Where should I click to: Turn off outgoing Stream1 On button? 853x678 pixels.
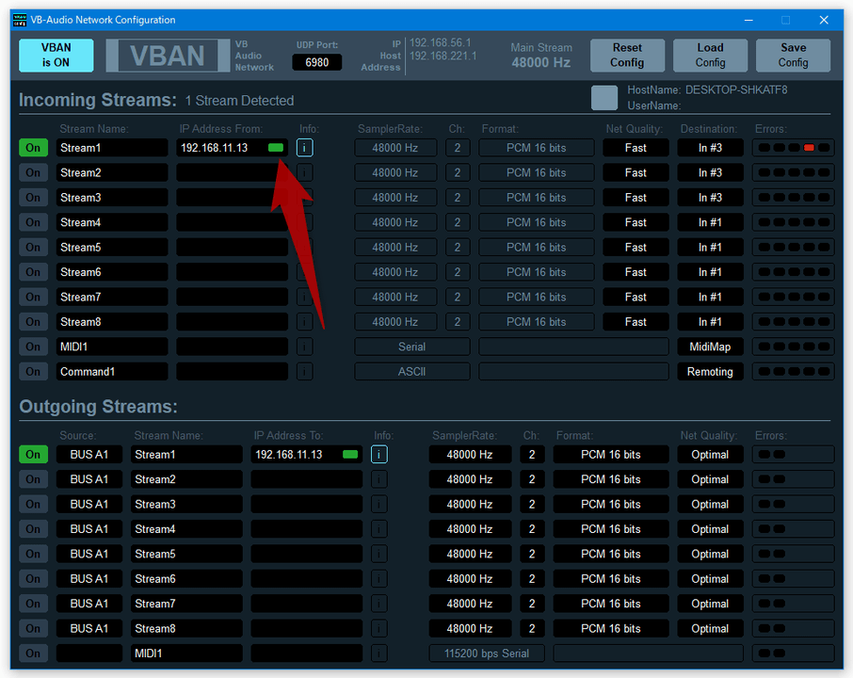(33, 454)
